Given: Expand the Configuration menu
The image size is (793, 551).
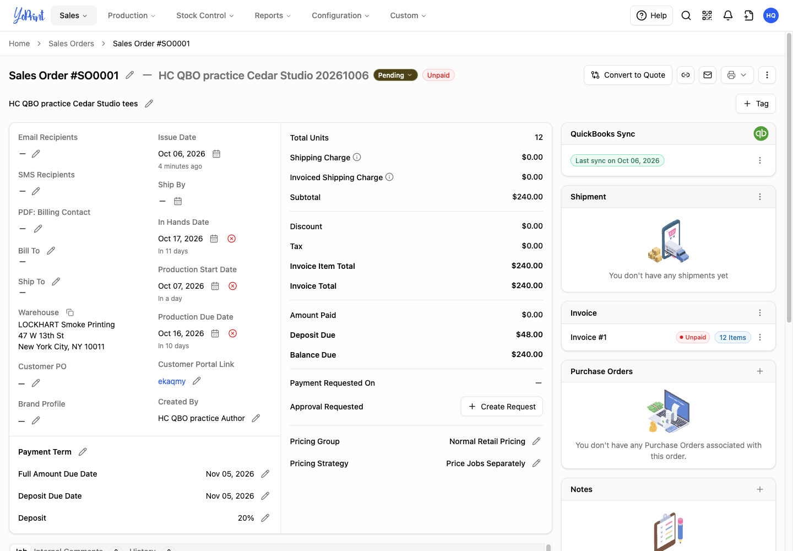Looking at the screenshot, I should point(340,15).
